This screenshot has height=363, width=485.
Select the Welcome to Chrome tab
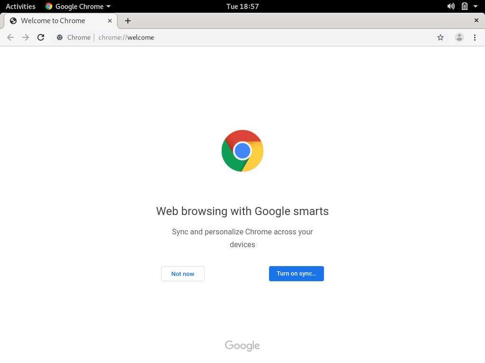pyautogui.click(x=53, y=21)
